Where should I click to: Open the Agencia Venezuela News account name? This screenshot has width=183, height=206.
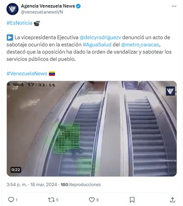pyautogui.click(x=48, y=6)
